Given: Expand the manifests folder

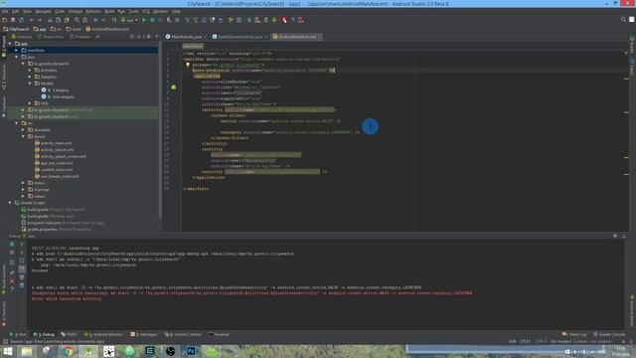Looking at the screenshot, I should (17, 51).
